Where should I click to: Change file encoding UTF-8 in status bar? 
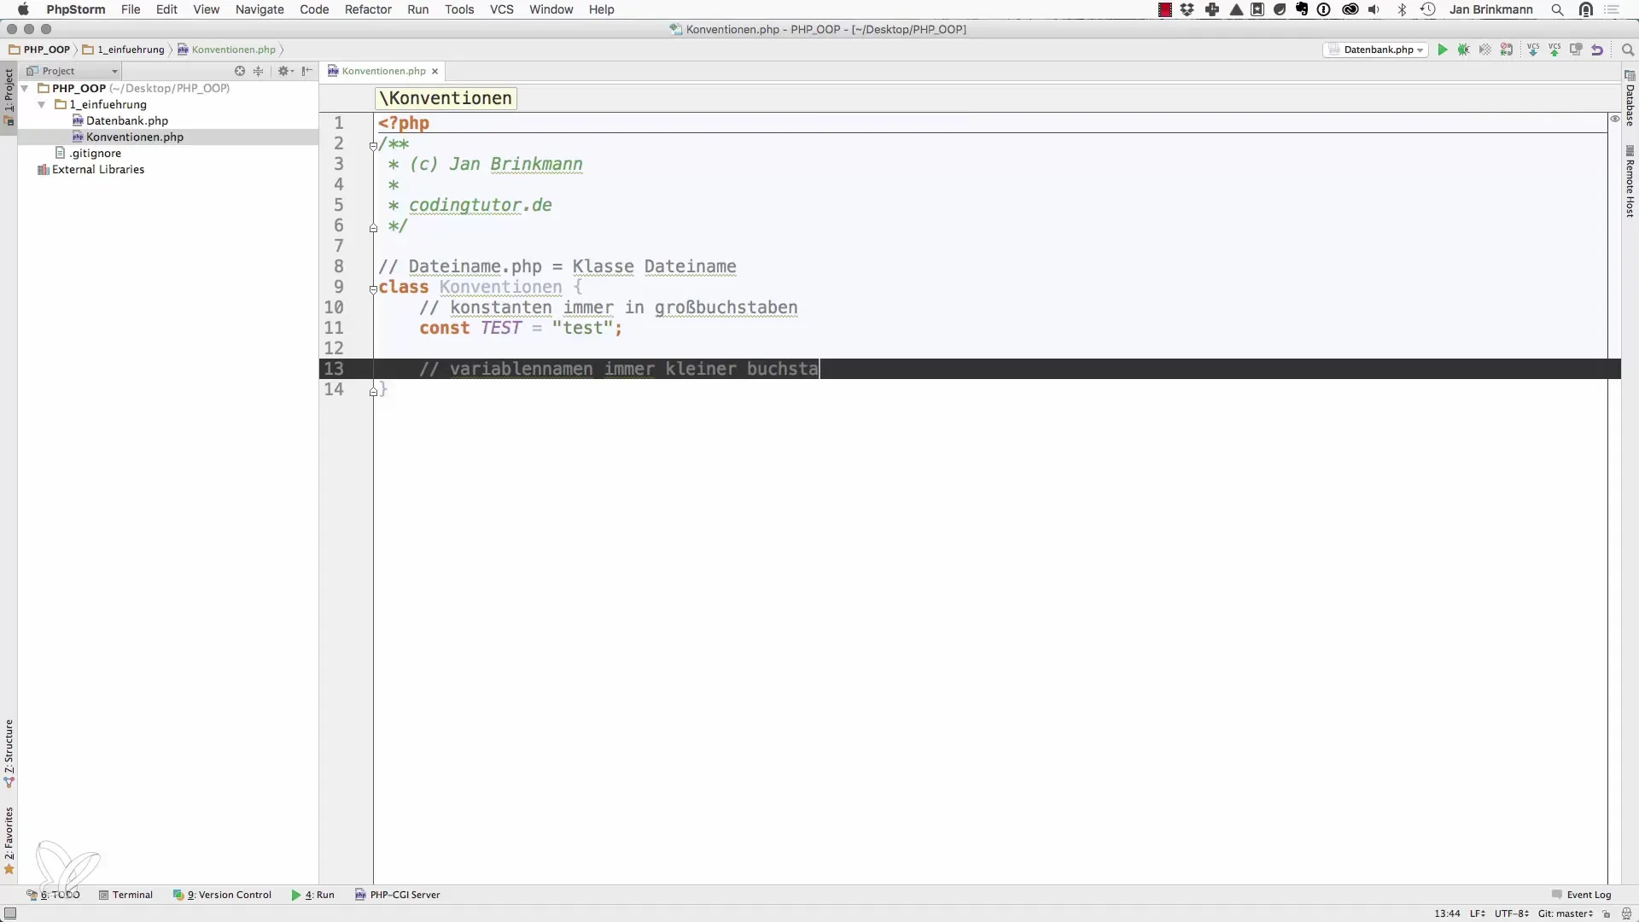[1511, 913]
